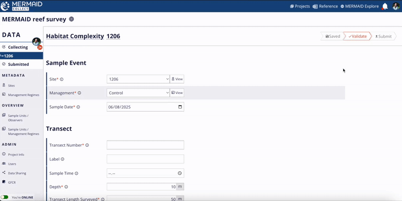Click the Habitat Complexity 1206 heading
Viewport: 402px width, 201px height.
click(83, 36)
